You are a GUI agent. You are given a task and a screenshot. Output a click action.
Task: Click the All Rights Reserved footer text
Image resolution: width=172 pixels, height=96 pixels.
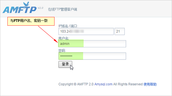click(128, 84)
